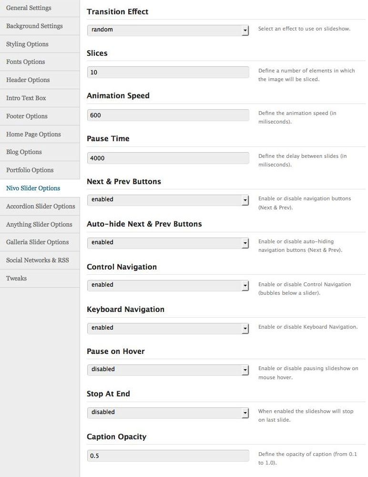Open Background Settings section
Screen dimensions: 368x477
[x=34, y=26]
